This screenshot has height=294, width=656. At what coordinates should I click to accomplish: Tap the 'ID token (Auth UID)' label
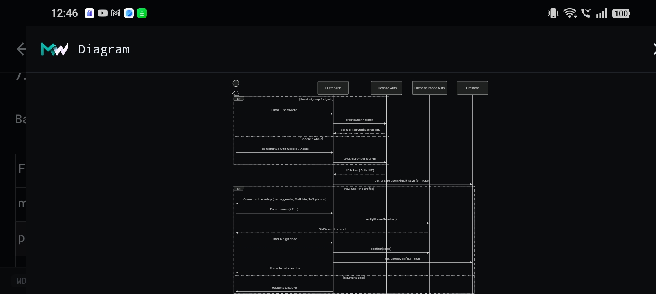point(360,170)
